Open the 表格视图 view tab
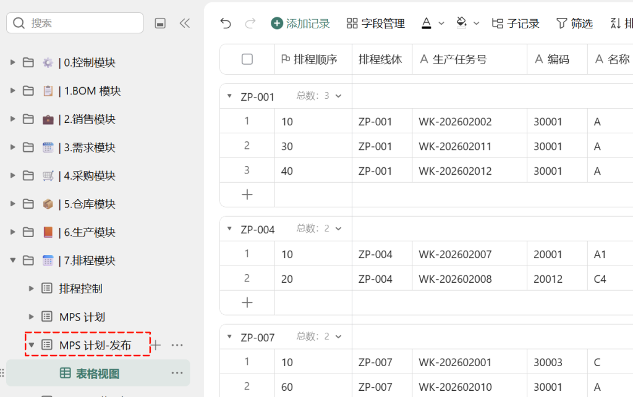The image size is (633, 397). pos(98,374)
